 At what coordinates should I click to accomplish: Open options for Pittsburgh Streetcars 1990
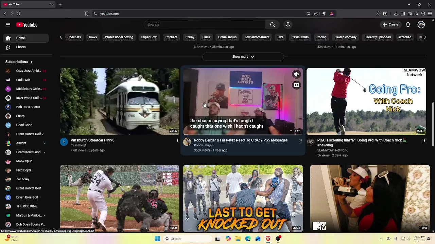tap(177, 140)
